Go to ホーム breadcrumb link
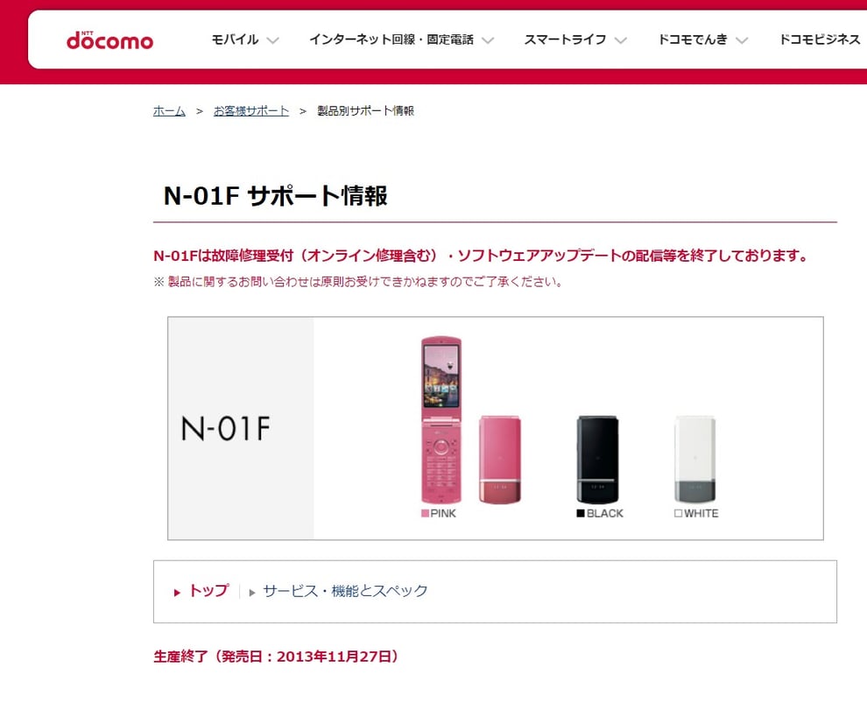 click(x=169, y=111)
